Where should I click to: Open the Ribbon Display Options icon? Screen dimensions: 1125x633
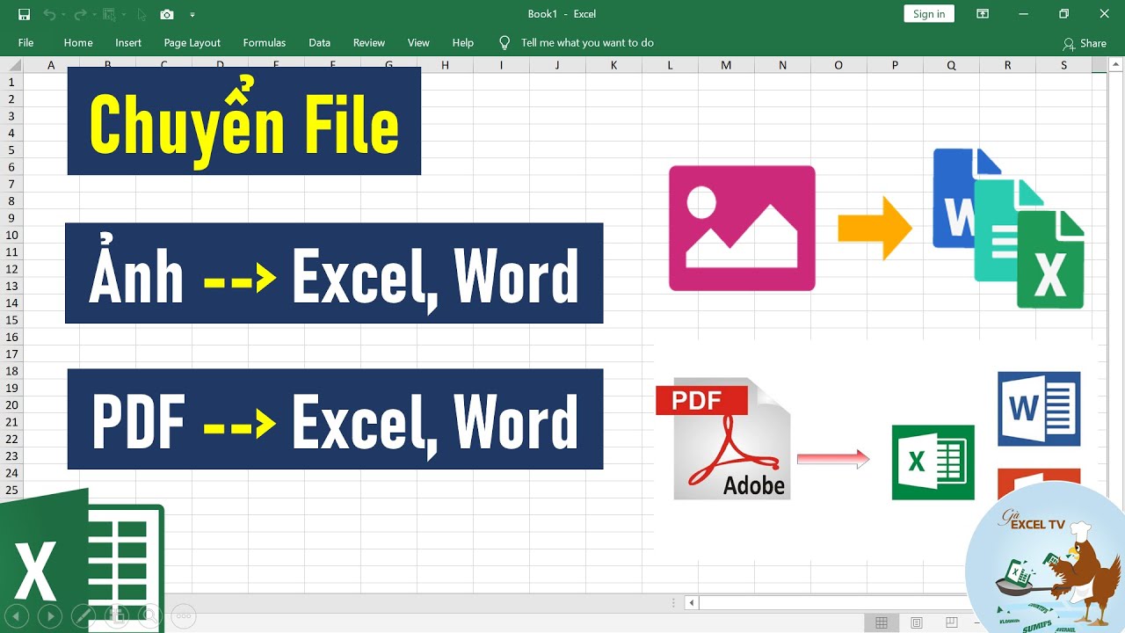[983, 14]
